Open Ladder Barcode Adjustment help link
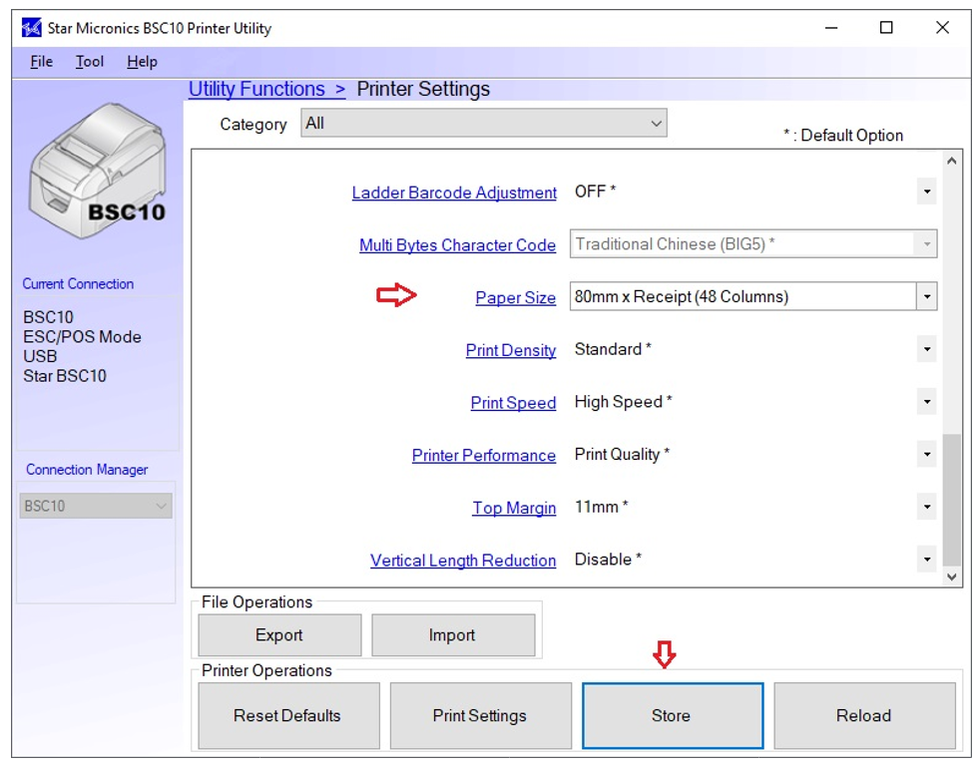This screenshot has height=770, width=980. coord(454,192)
